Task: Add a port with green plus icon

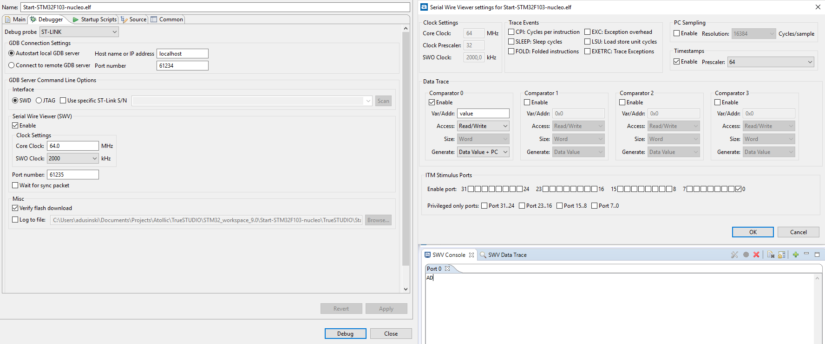Action: coord(796,255)
